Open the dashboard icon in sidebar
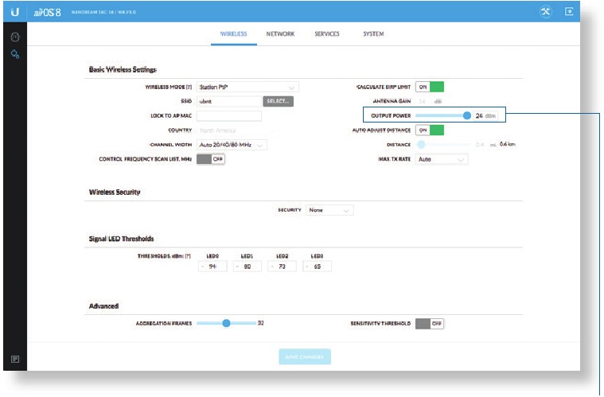Image resolution: width=604 pixels, height=397 pixels. tap(15, 37)
